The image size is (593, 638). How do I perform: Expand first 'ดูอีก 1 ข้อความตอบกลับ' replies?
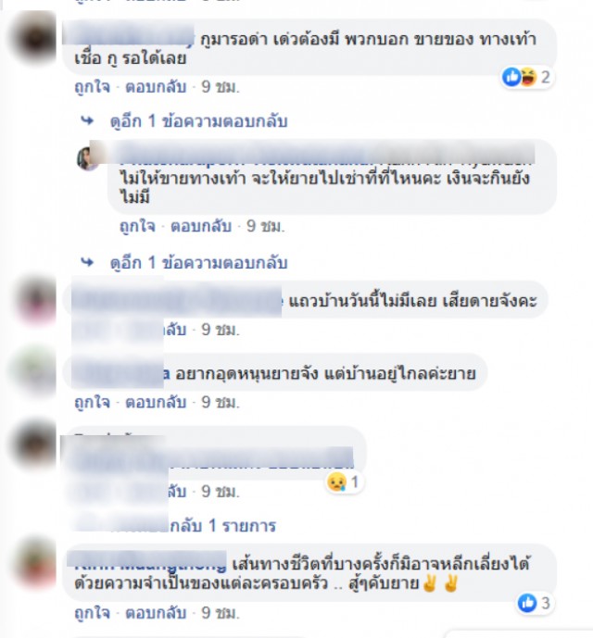point(199,121)
